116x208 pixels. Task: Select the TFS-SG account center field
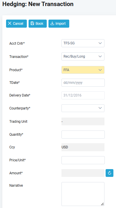(x=83, y=43)
